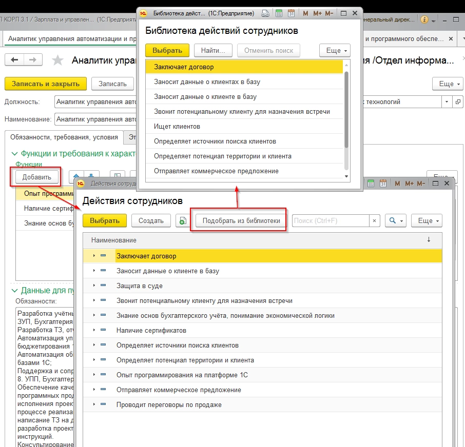Click the M+ button in the Библиотека title bar
This screenshot has width=465, height=447.
click(x=317, y=13)
